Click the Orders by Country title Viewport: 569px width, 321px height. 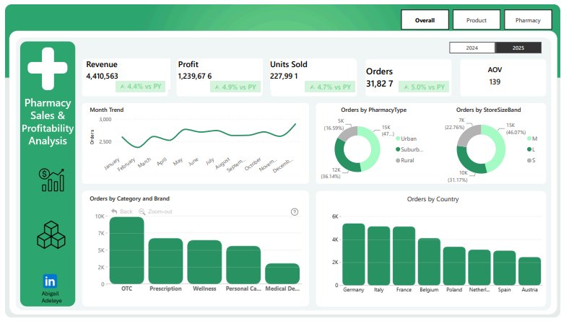(x=433, y=199)
